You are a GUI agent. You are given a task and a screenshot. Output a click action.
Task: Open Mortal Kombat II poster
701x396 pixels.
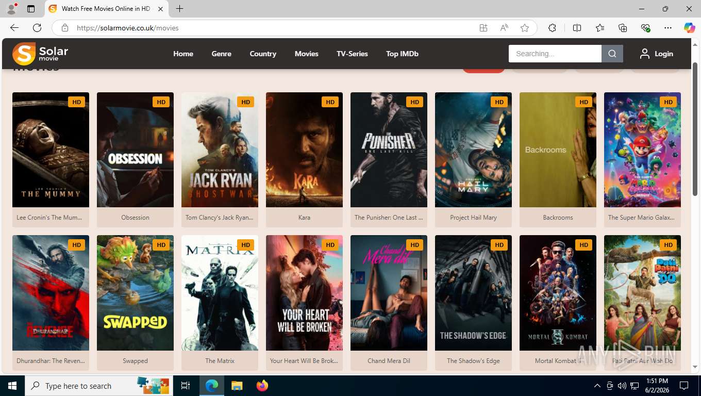(558, 293)
